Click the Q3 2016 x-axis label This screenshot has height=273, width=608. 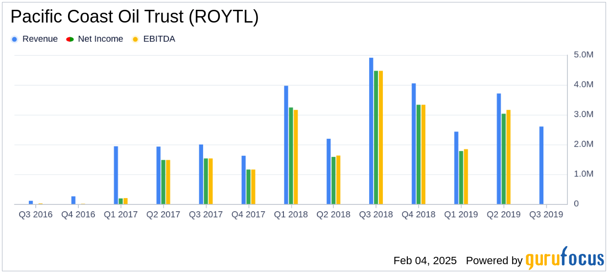coord(36,215)
